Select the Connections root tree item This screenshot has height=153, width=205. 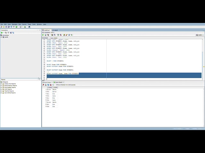(5, 35)
